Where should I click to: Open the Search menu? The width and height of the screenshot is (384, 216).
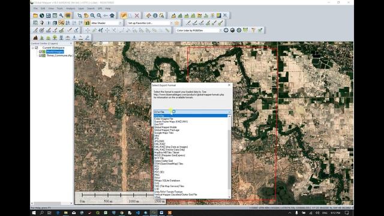pos(91,8)
